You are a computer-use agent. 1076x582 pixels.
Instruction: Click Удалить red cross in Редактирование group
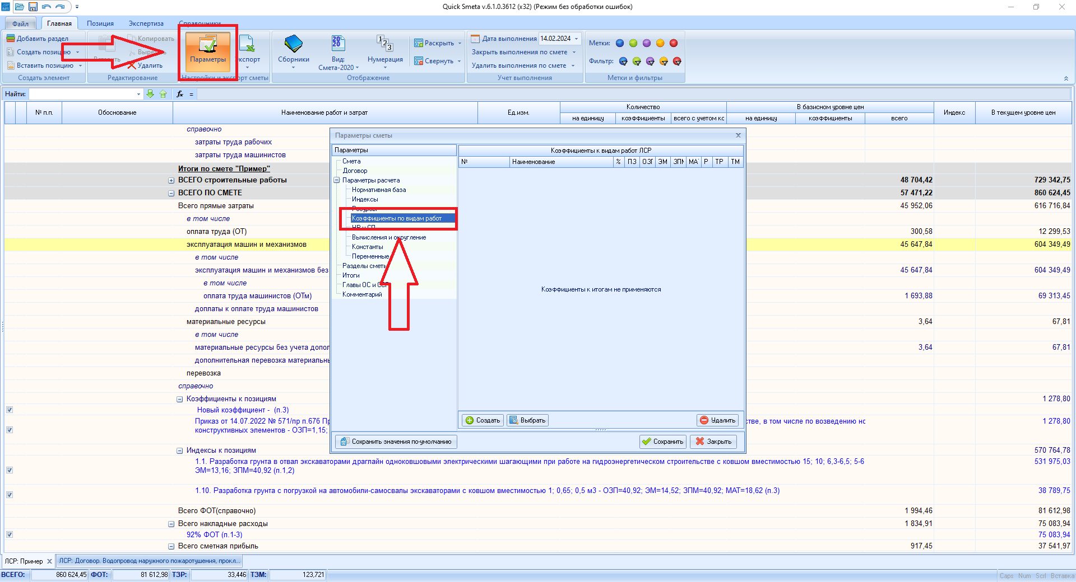pyautogui.click(x=132, y=65)
